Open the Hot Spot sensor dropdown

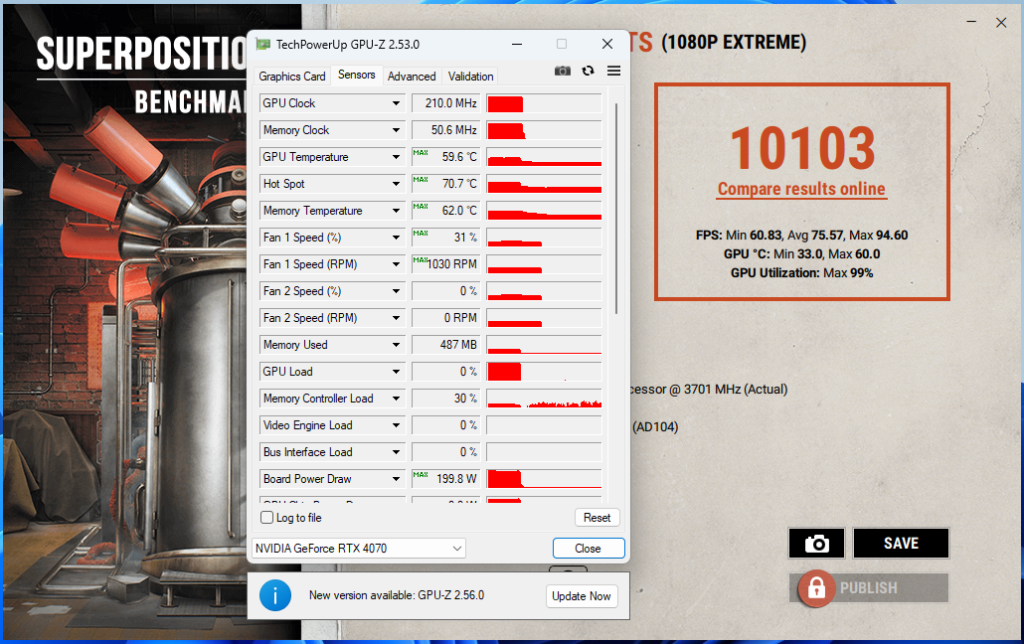tap(397, 184)
